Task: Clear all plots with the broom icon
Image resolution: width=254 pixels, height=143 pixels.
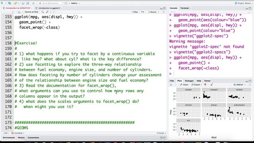Action: pyautogui.click(x=212, y=85)
